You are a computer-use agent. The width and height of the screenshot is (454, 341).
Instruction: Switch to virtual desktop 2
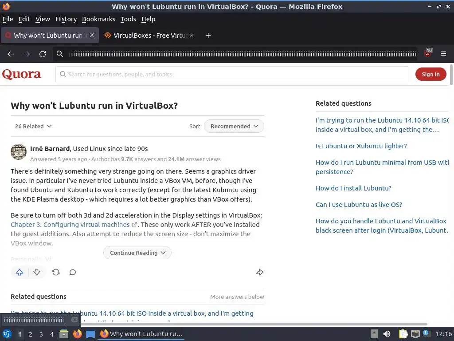pyautogui.click(x=31, y=334)
